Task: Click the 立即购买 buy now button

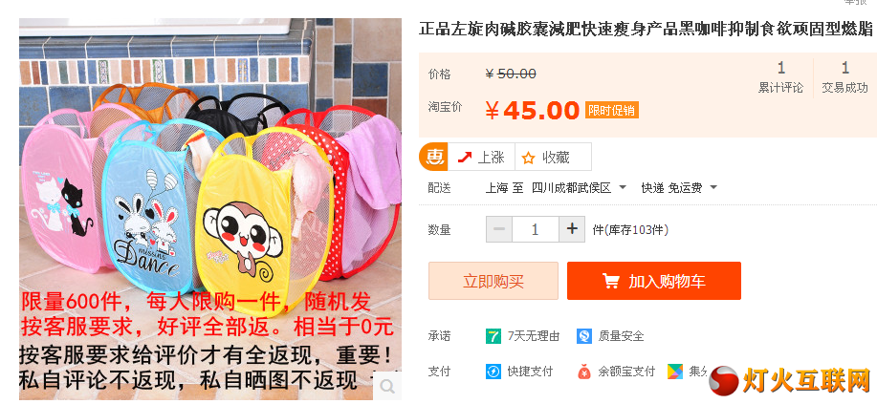Action: [493, 281]
